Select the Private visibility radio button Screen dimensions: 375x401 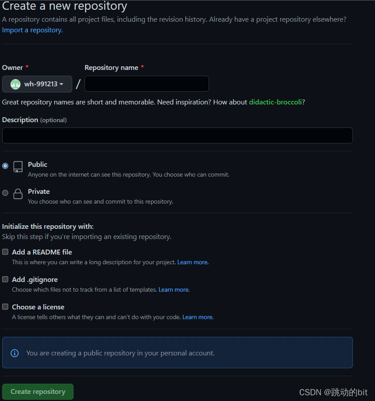[5, 193]
